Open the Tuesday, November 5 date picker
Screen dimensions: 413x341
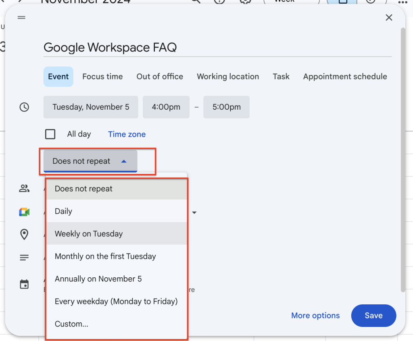click(x=91, y=107)
